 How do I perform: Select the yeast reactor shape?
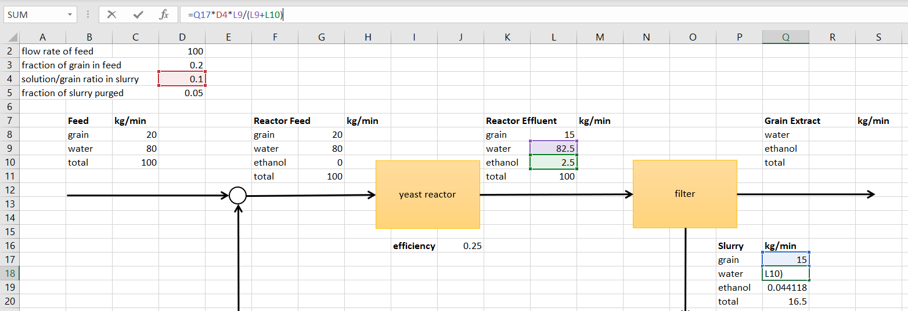click(x=427, y=195)
